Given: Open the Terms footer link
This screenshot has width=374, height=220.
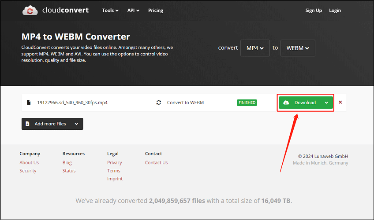Looking at the screenshot, I should click(x=113, y=171).
